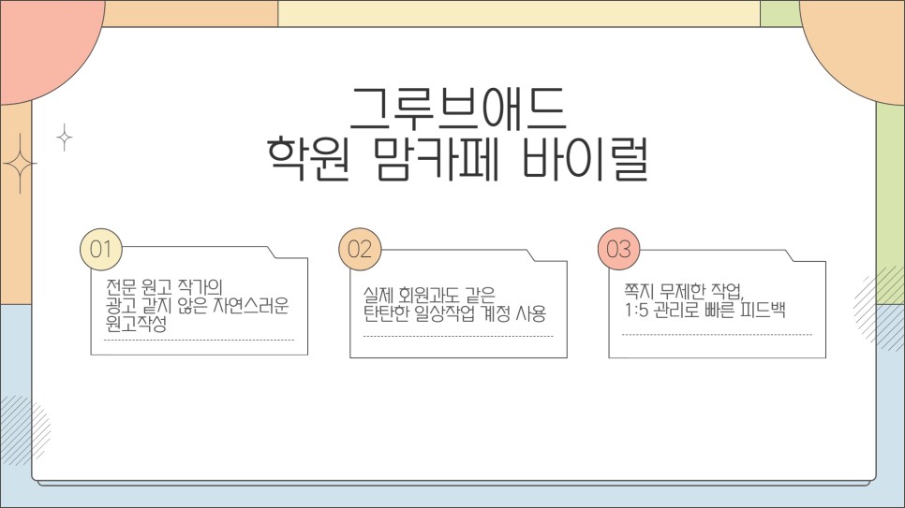Click the text '1:5 관리로 빠른 피드백'
The width and height of the screenshot is (905, 508).
[x=705, y=311]
